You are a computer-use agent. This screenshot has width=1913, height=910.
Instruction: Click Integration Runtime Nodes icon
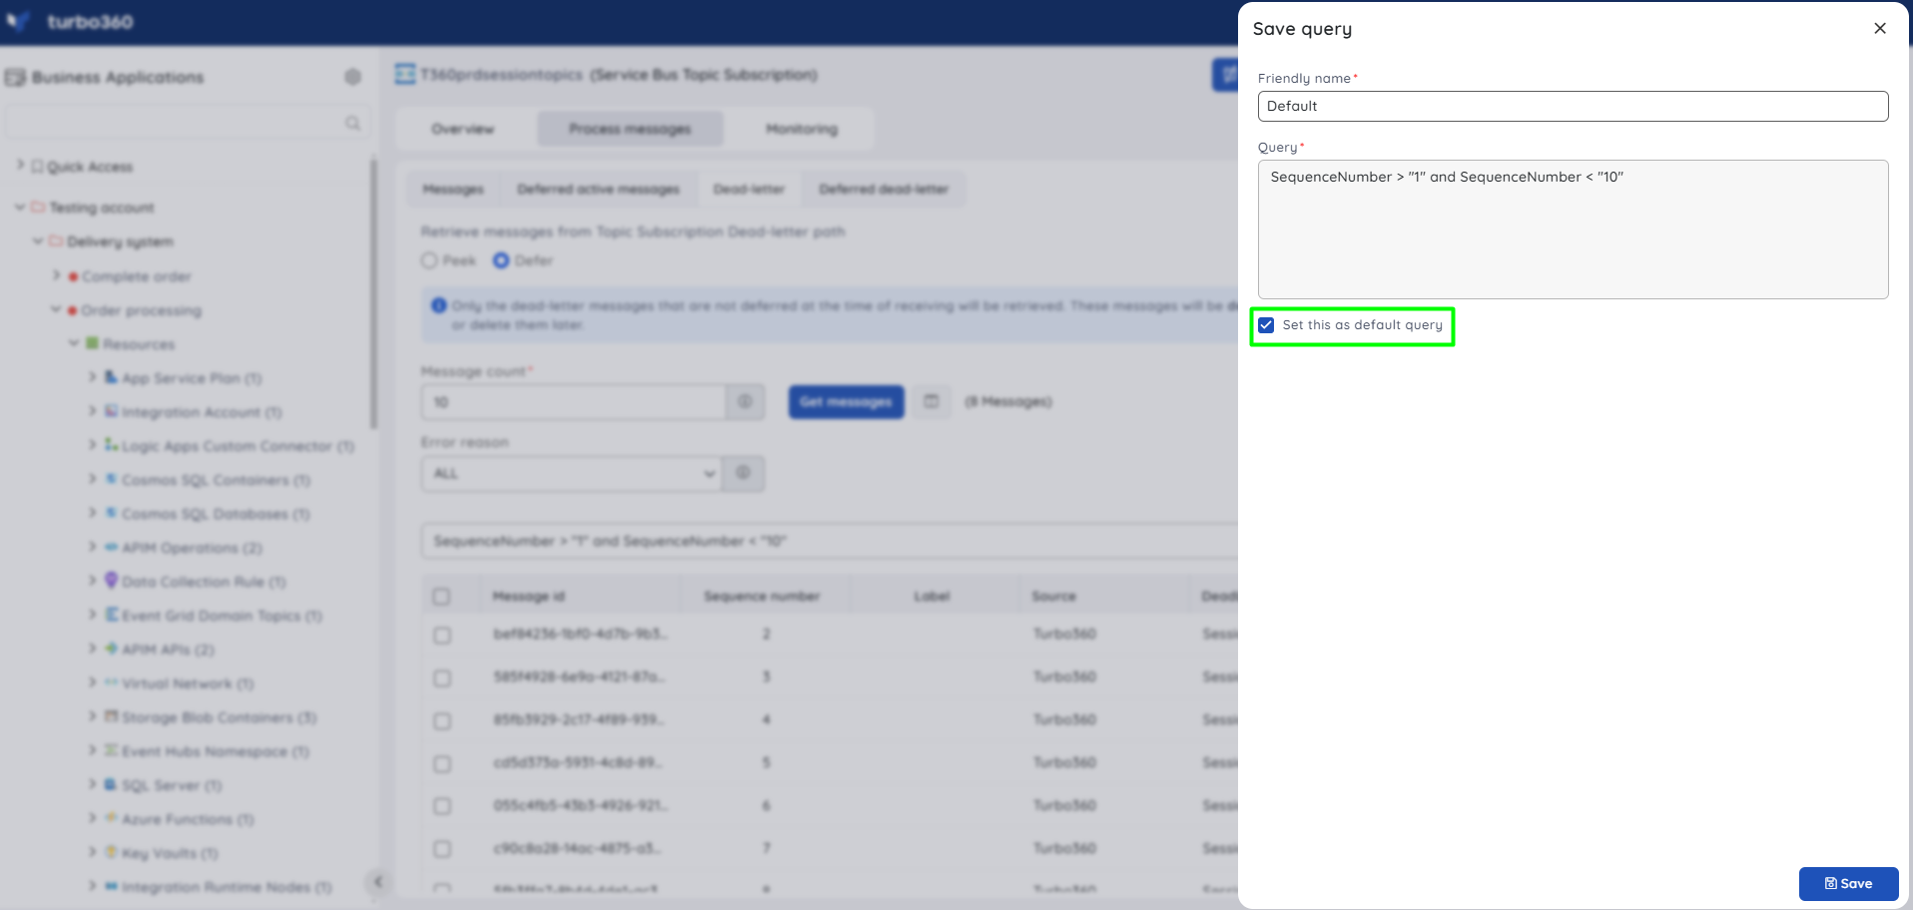(112, 886)
